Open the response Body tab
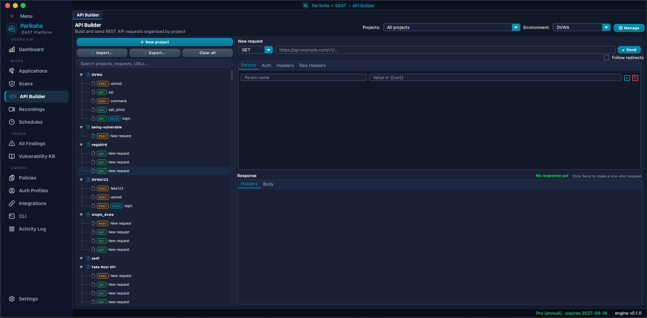Viewport: 647px width, 318px height. pos(268,184)
